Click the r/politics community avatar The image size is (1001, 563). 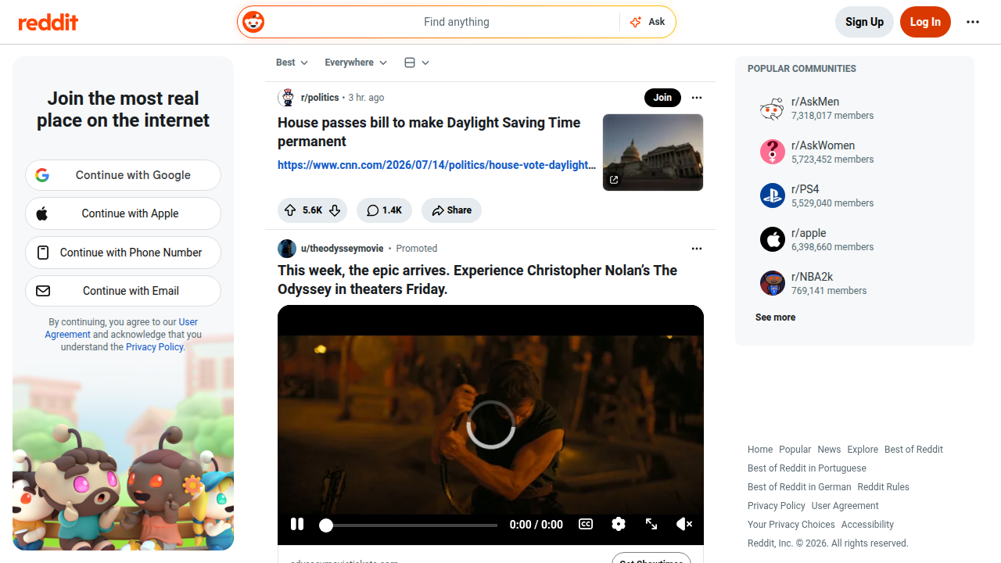[x=287, y=98]
